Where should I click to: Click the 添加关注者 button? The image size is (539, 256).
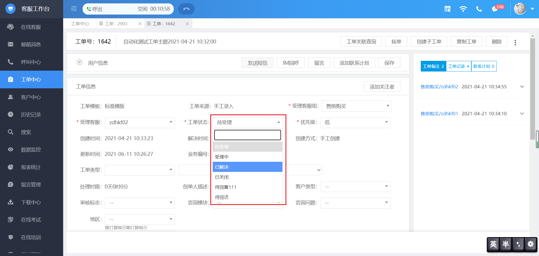pyautogui.click(x=382, y=87)
